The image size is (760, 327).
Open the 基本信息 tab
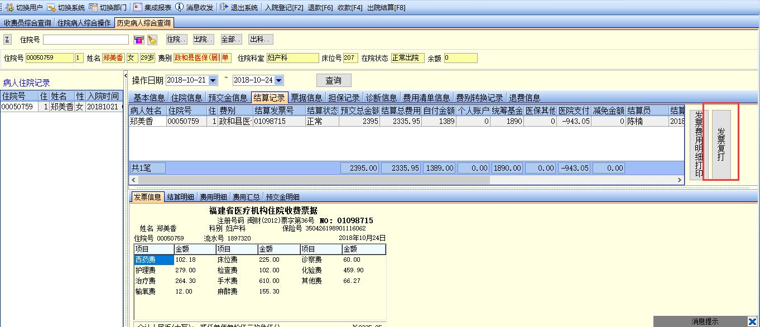click(149, 98)
